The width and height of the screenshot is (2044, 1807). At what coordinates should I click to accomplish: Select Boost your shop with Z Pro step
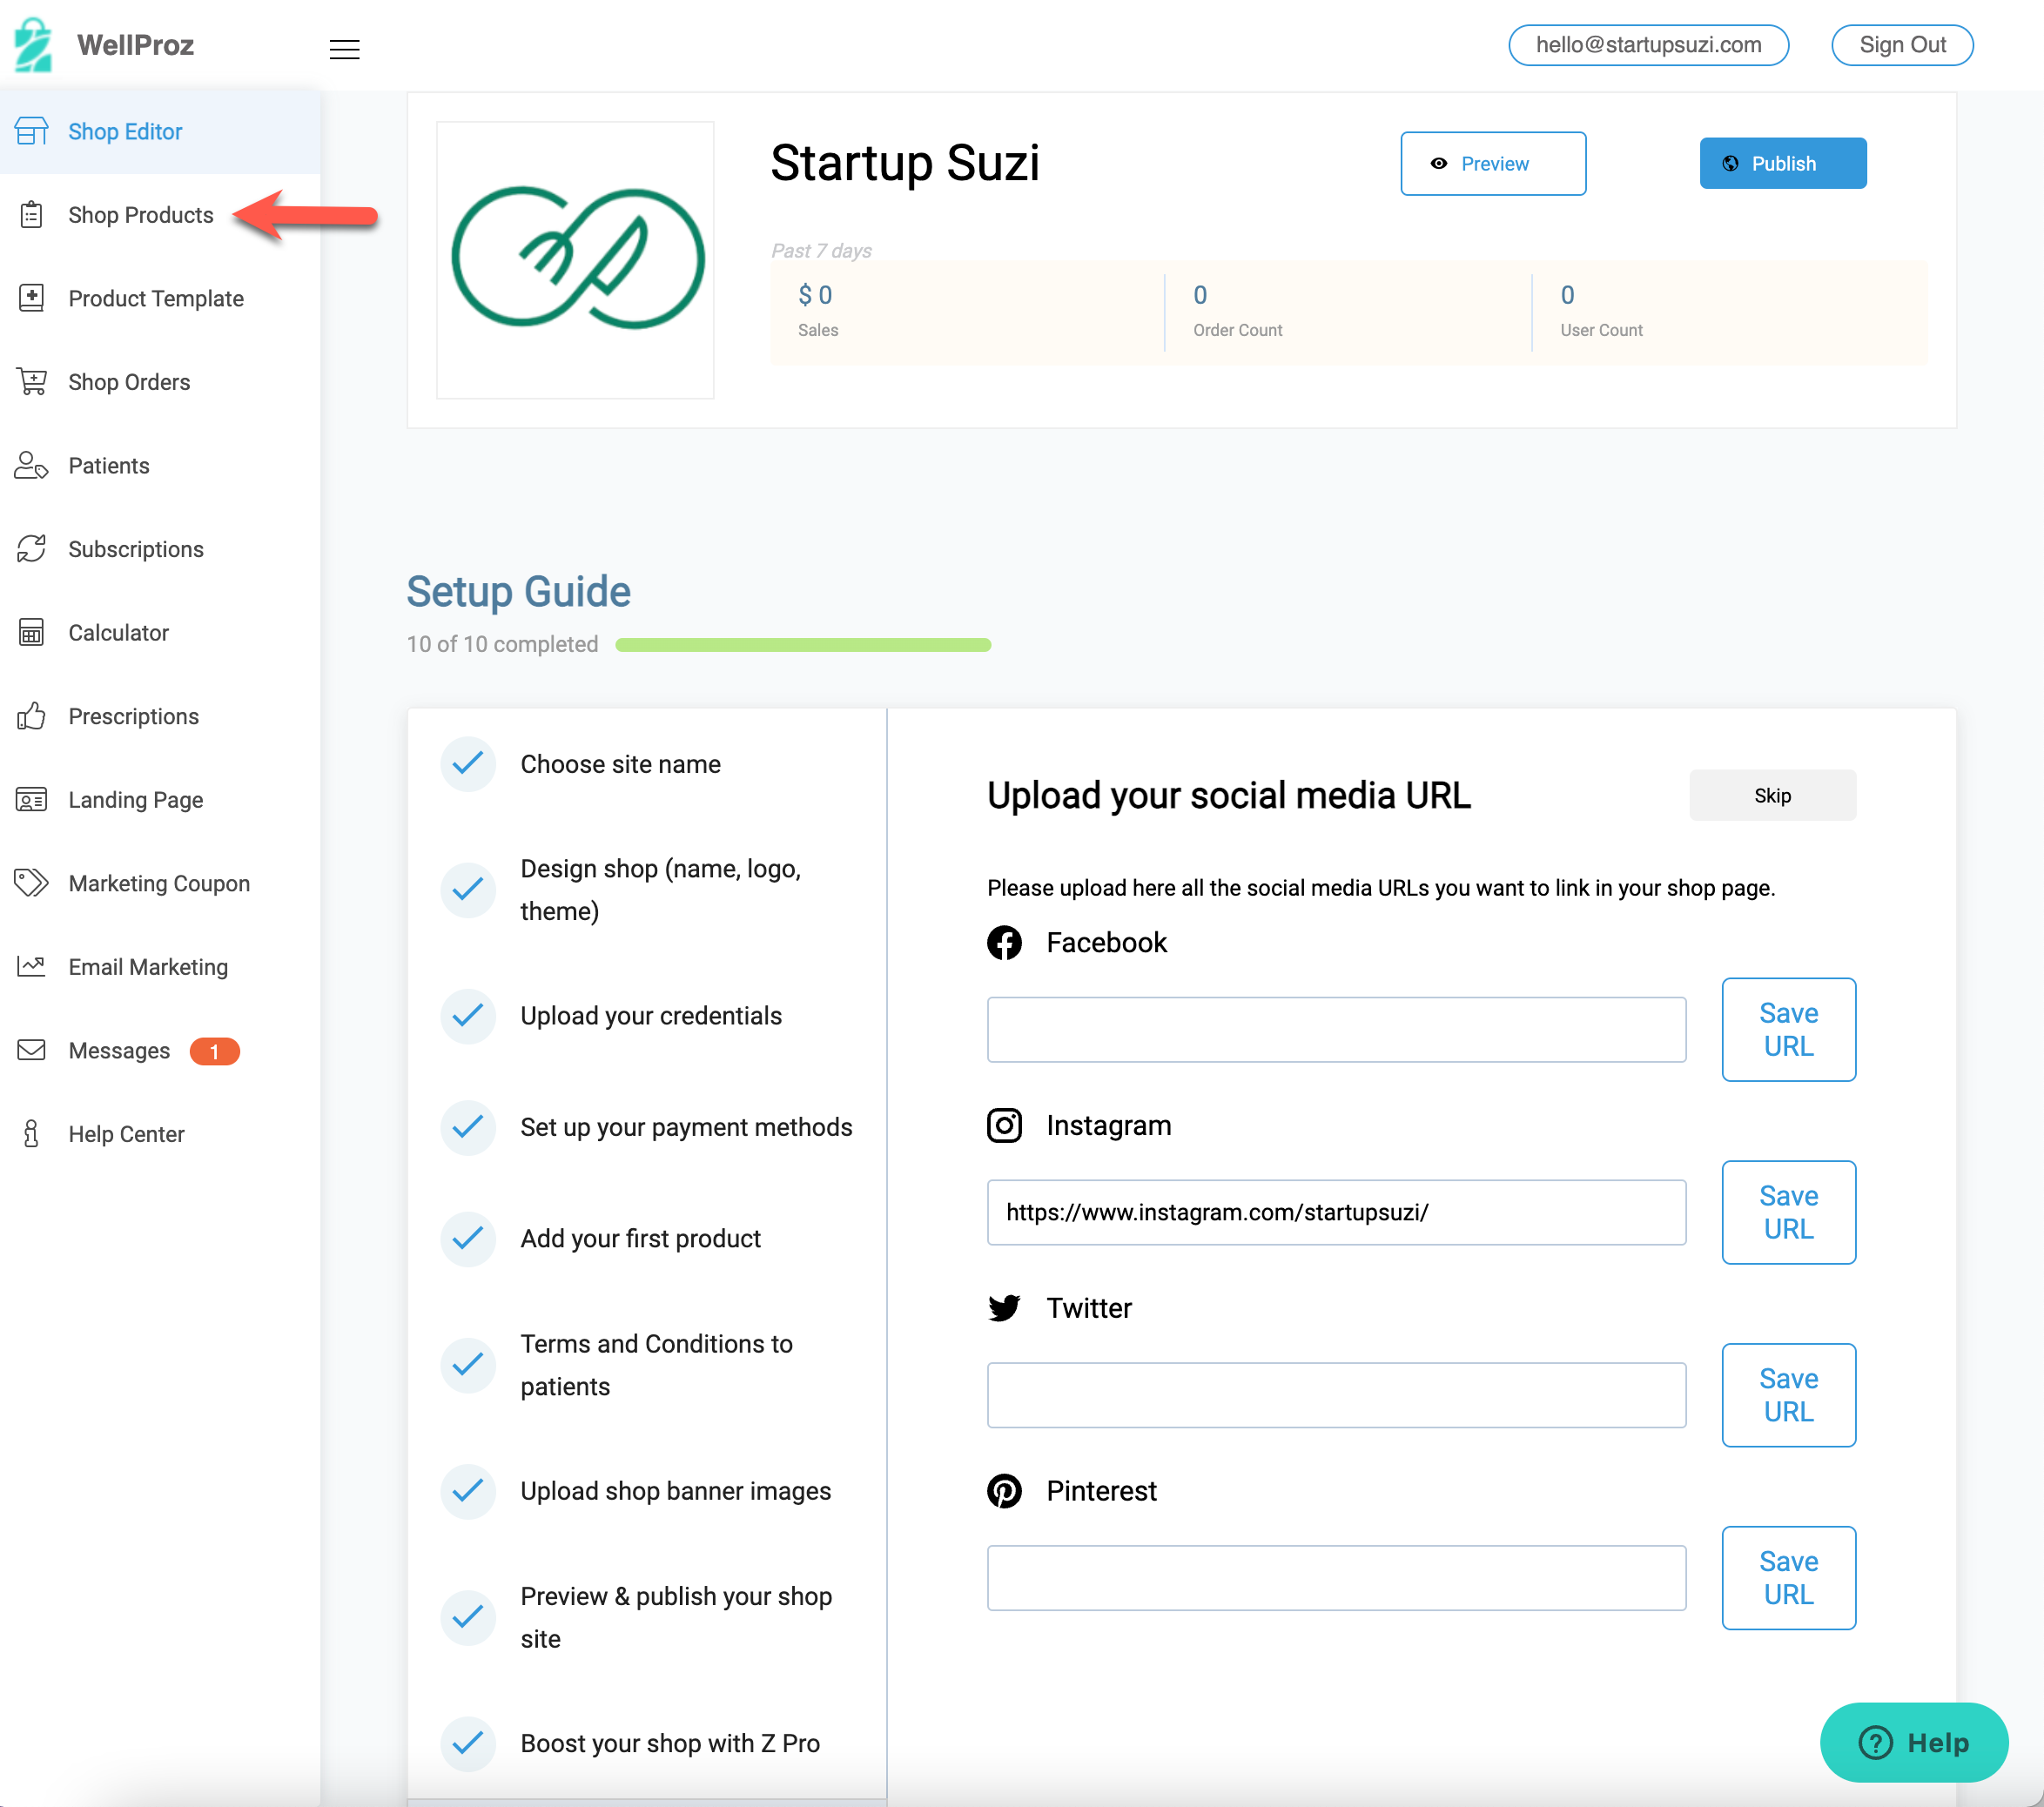(647, 1743)
